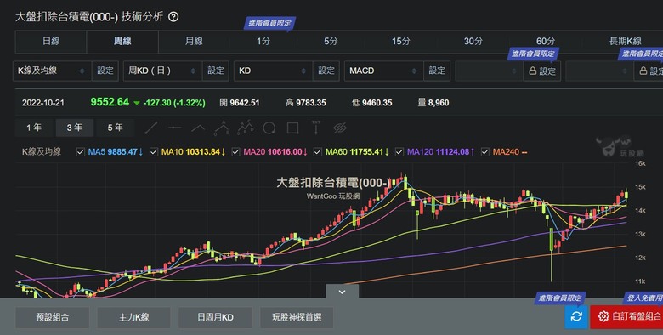Screen dimensions: 663x335
Task: Select the 1年 range button
Action: pyautogui.click(x=34, y=128)
